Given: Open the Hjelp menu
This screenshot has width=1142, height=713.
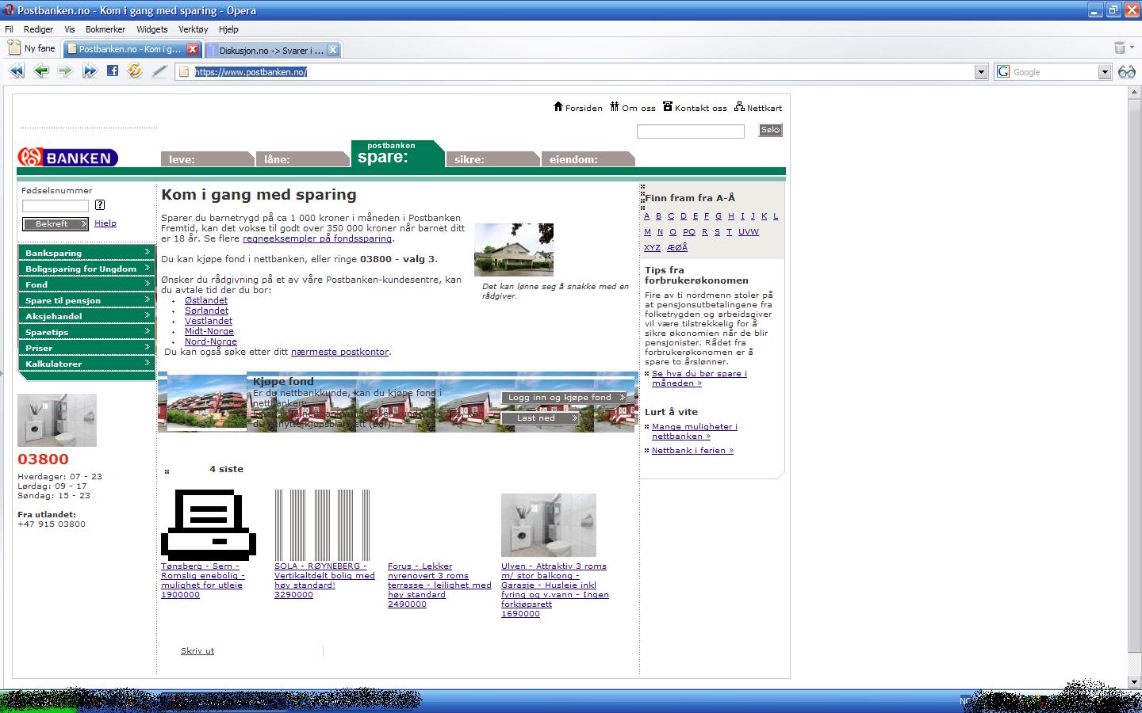Looking at the screenshot, I should click(x=228, y=29).
